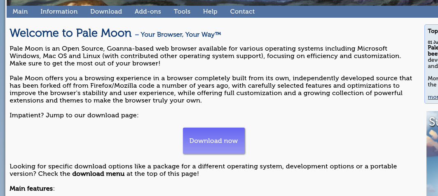Click the bold 'download menu' text
The width and height of the screenshot is (438, 196).
tap(98, 174)
